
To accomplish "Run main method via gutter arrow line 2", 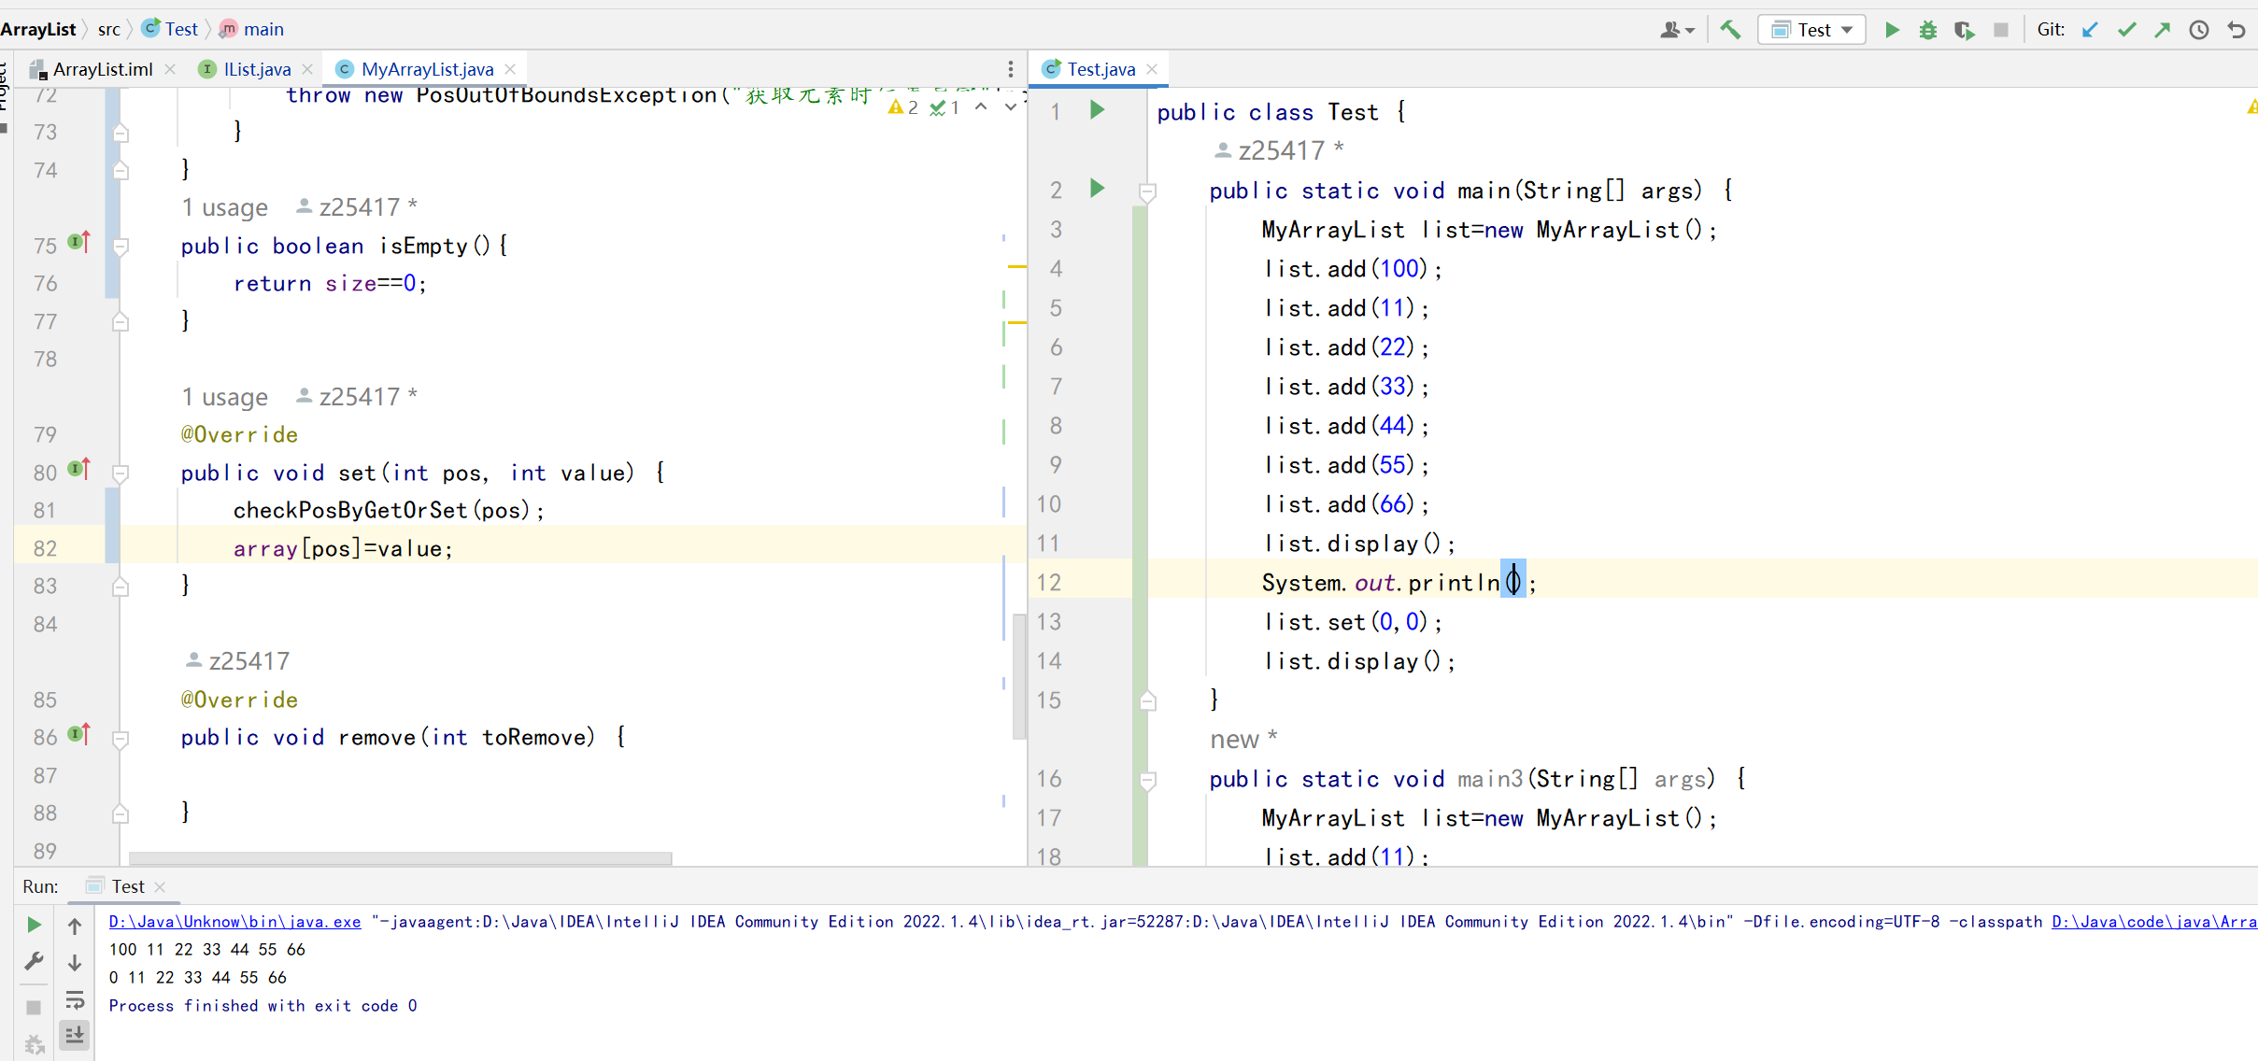I will point(1098,189).
